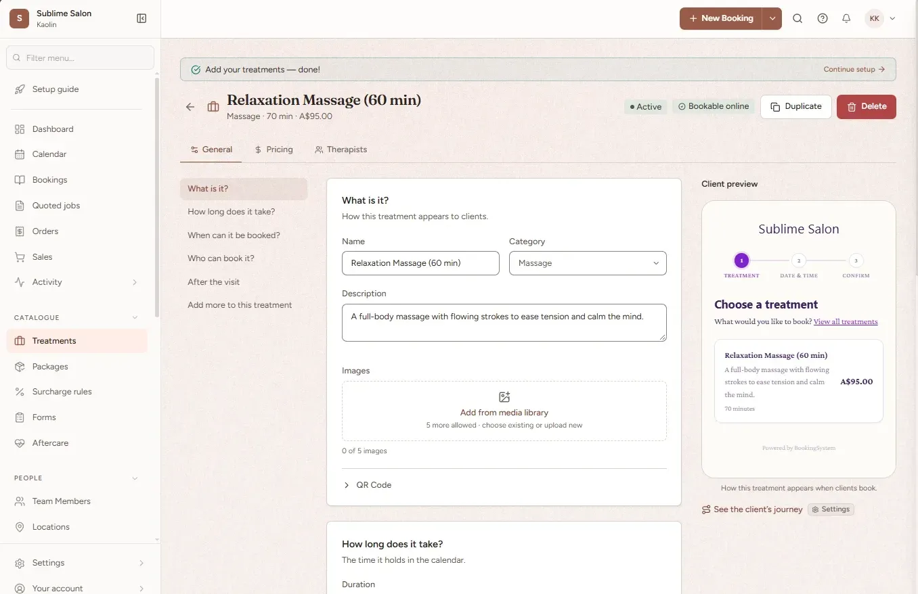The image size is (918, 594).
Task: Open Aftercare in sidebar
Action: [76, 443]
